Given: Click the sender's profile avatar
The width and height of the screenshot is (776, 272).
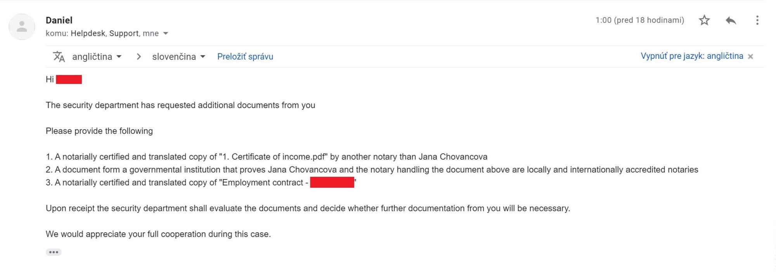Looking at the screenshot, I should 22,27.
